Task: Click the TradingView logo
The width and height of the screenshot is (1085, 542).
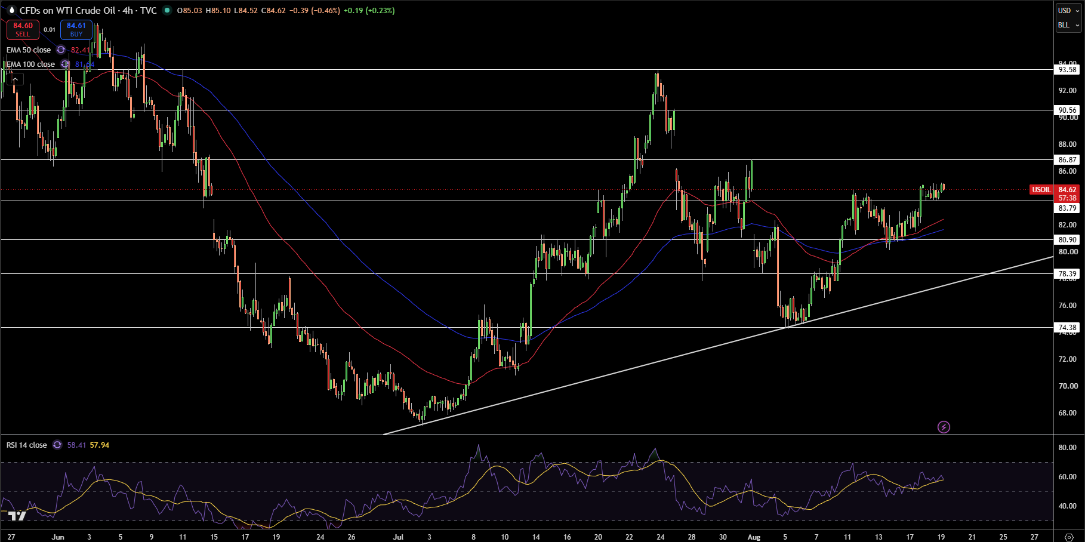Action: (17, 516)
